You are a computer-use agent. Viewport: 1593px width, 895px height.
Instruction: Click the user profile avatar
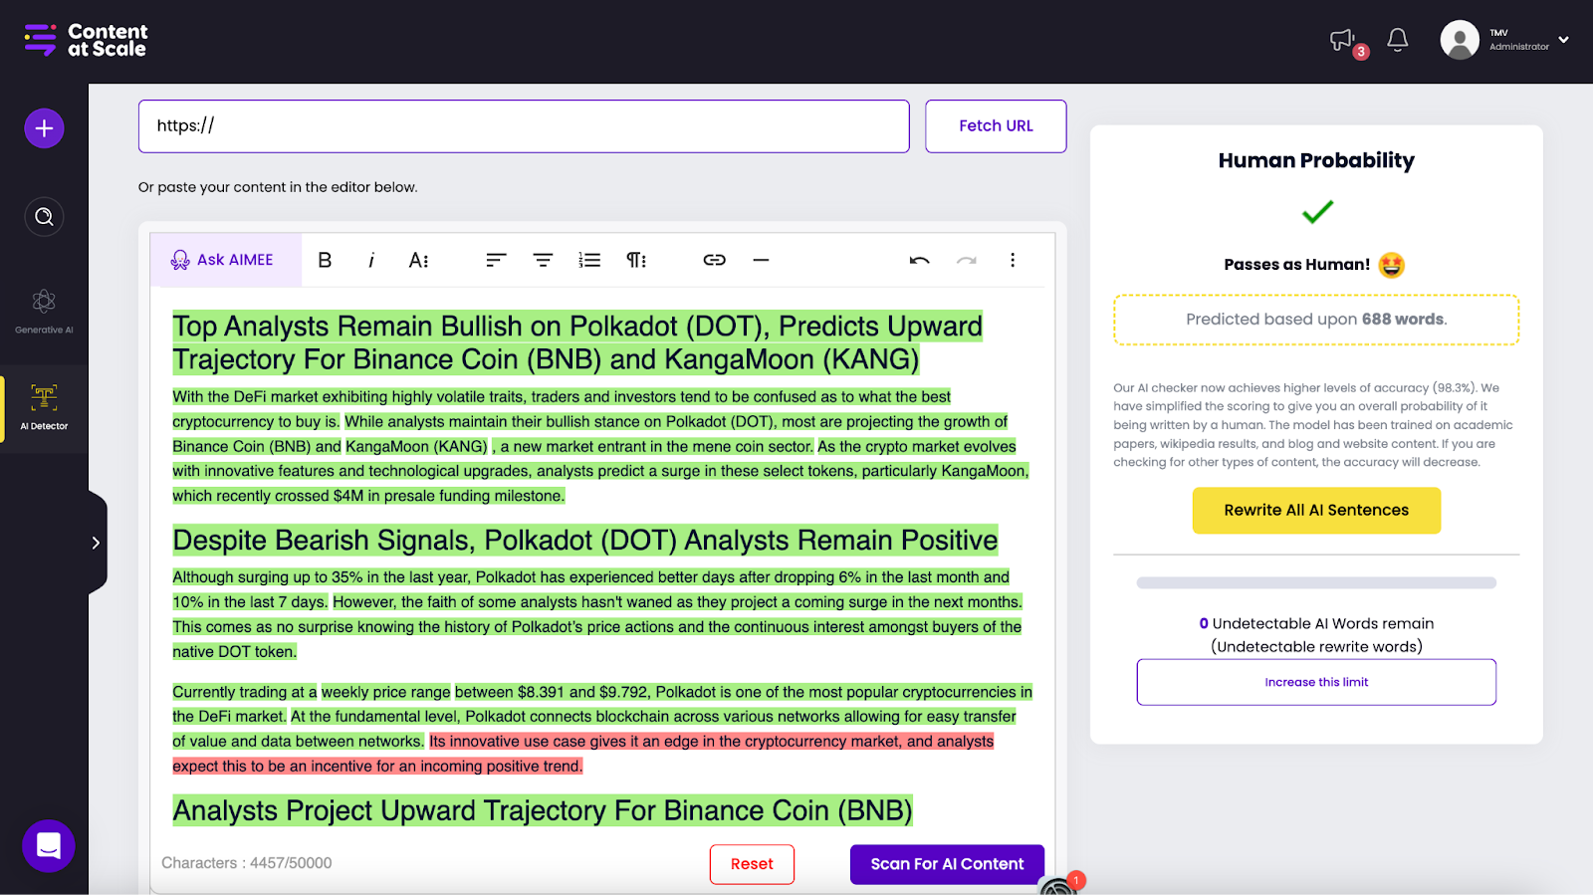(1460, 40)
